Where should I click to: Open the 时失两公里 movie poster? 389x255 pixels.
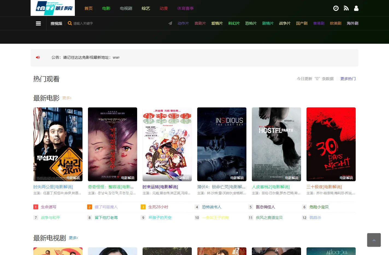coord(58,144)
